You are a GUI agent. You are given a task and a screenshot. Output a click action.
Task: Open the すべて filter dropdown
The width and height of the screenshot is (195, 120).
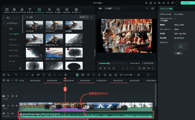[84, 17]
